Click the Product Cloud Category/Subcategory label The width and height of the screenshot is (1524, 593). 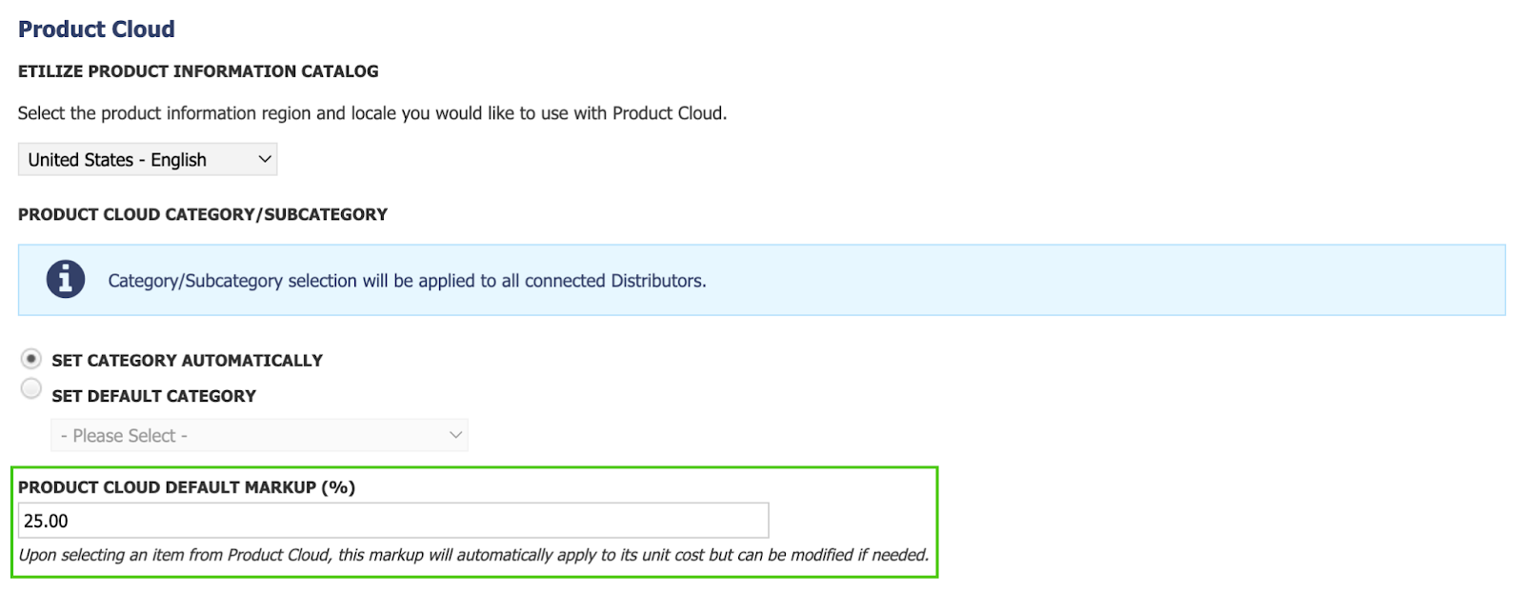(203, 214)
